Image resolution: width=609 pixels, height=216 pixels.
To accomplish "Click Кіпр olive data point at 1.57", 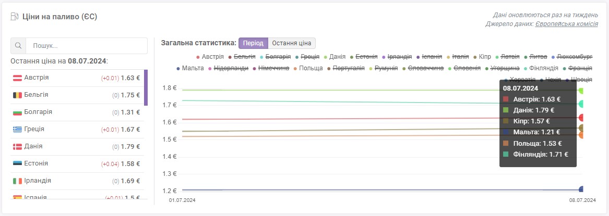I will [x=582, y=128].
